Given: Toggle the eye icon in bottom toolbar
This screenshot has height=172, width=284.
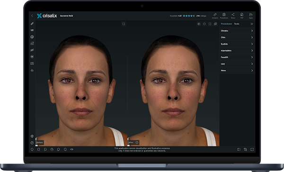Looking at the screenshot, I should [72, 149].
